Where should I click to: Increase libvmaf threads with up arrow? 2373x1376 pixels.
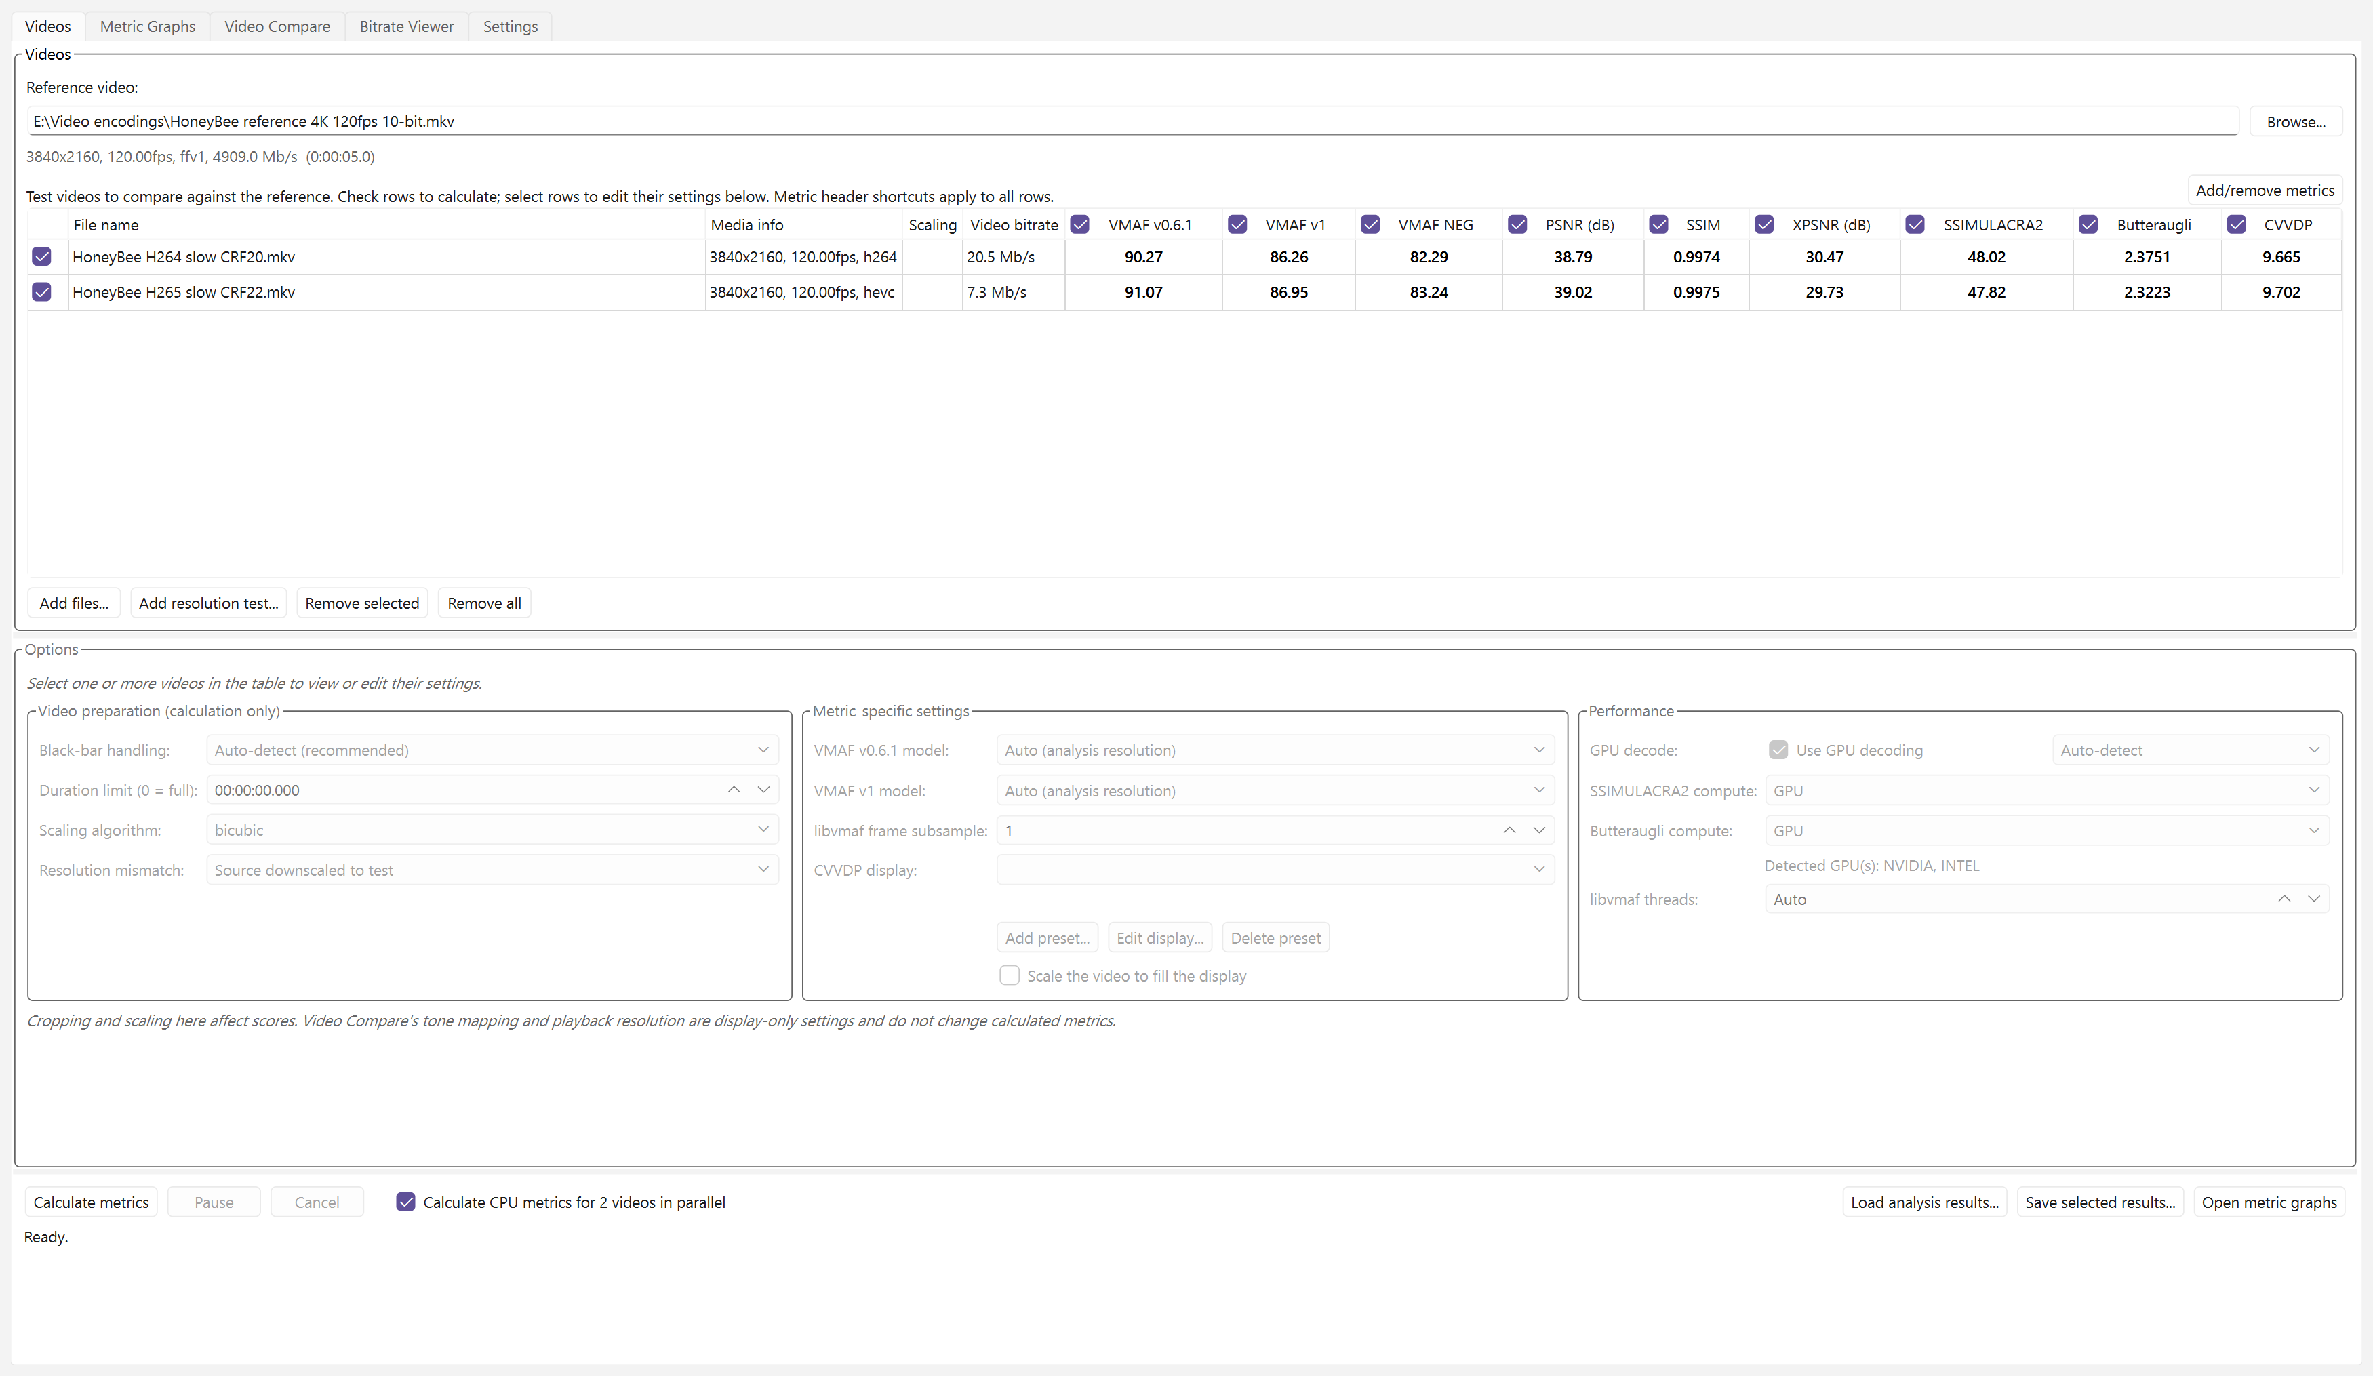(x=2284, y=899)
